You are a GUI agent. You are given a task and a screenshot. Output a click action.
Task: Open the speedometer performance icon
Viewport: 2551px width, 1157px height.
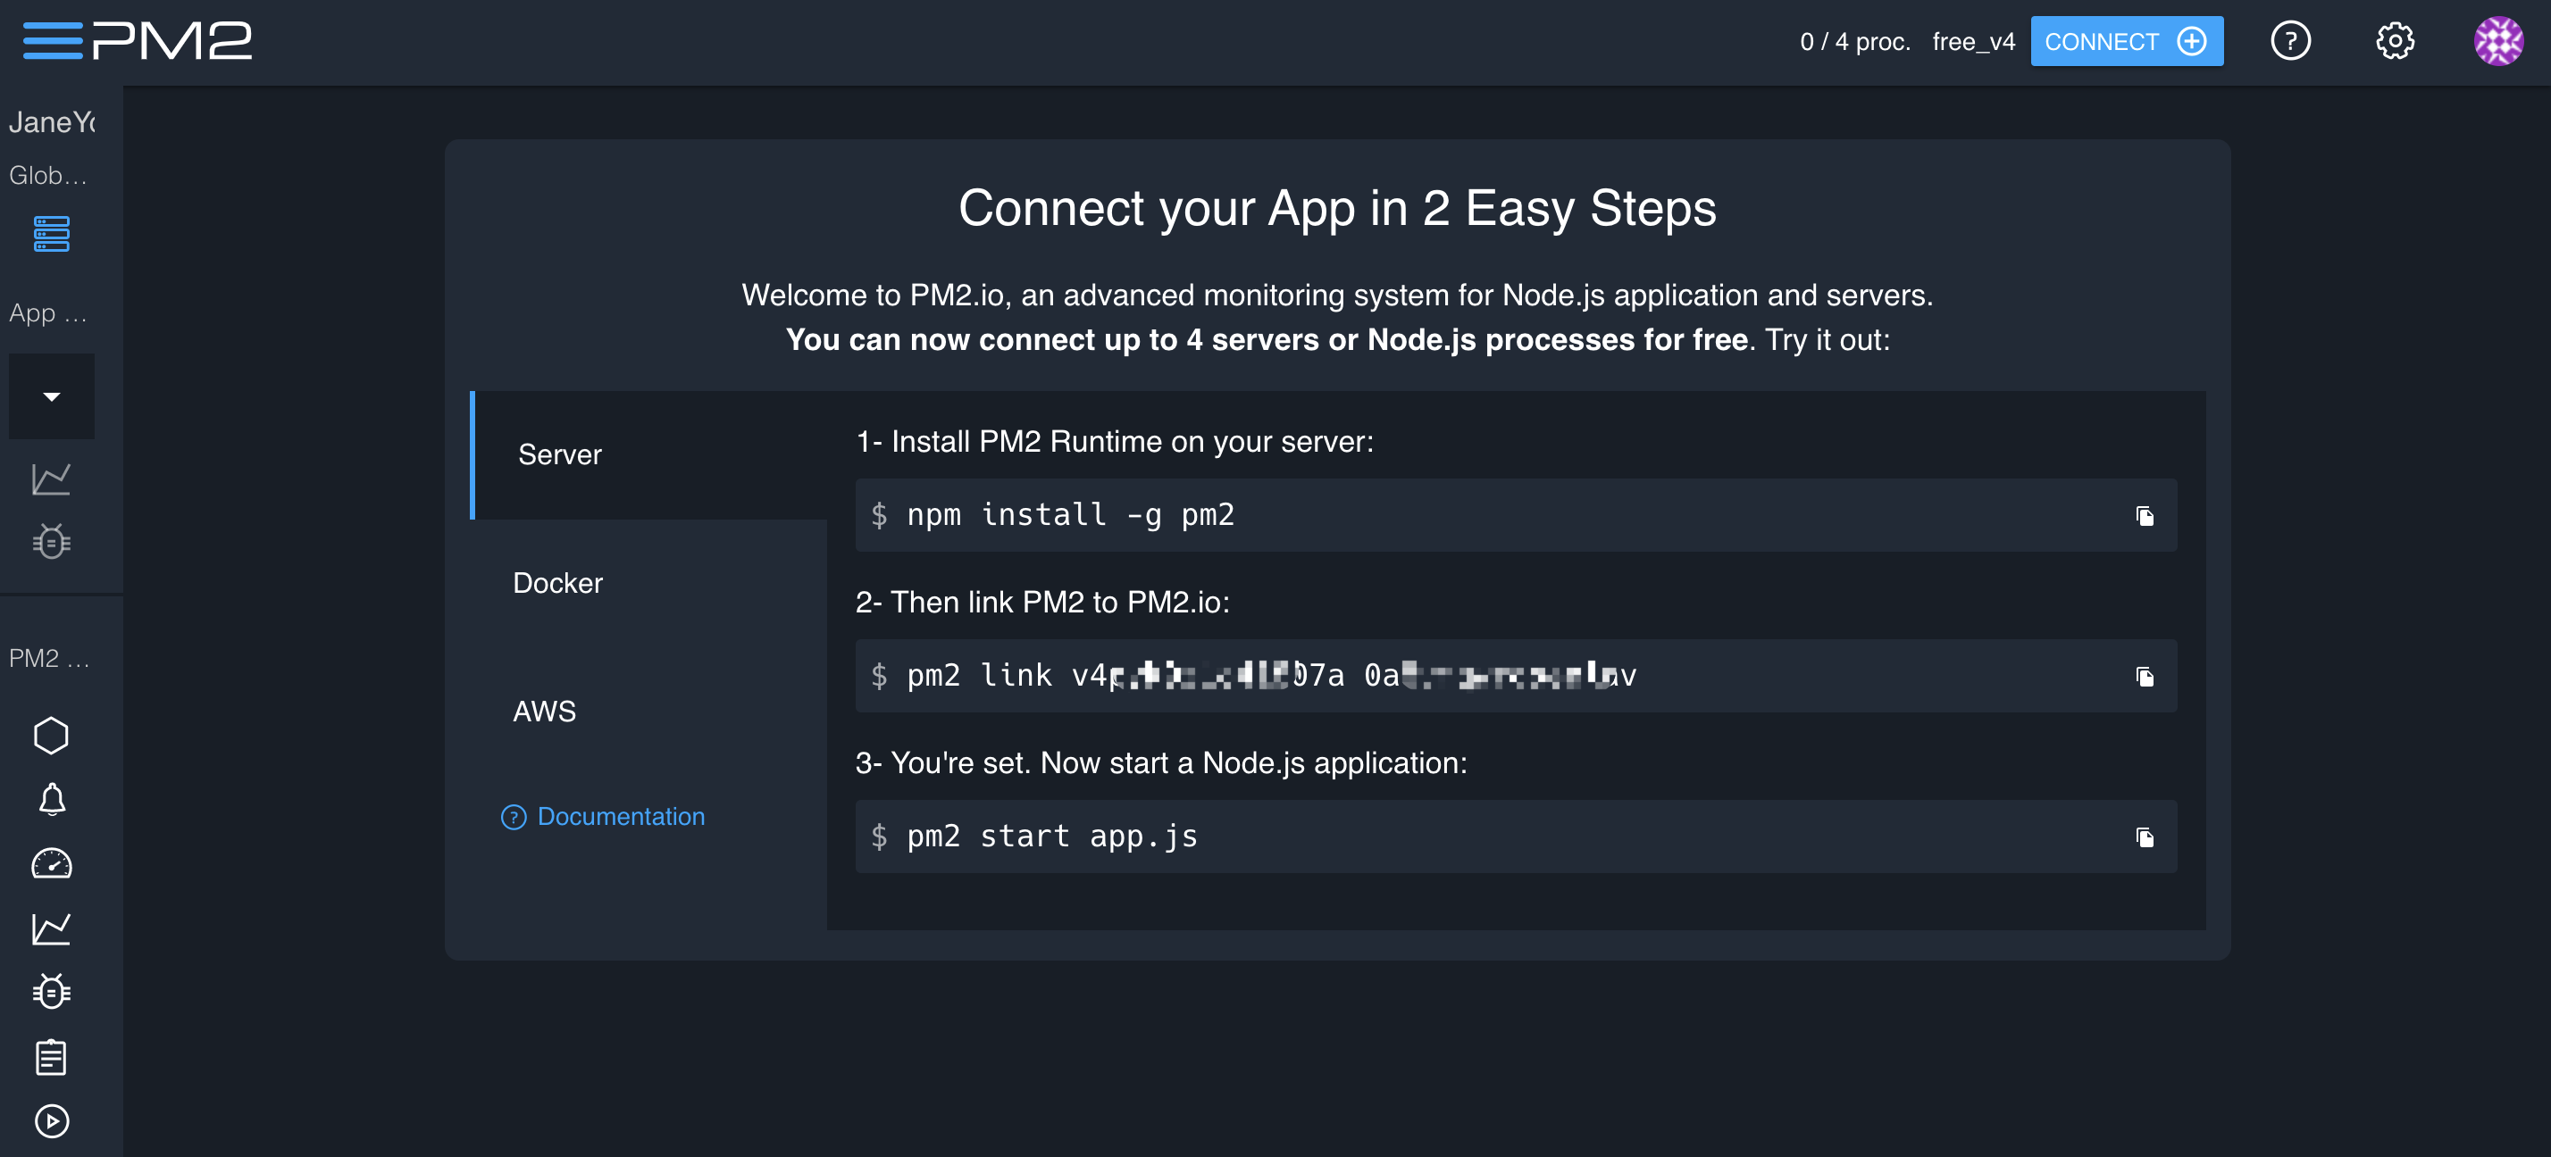[x=52, y=864]
